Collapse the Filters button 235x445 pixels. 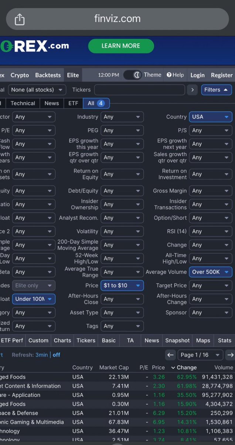coord(216,90)
